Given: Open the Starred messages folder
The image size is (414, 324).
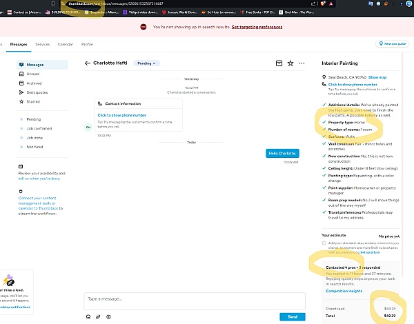Looking at the screenshot, I should [x=34, y=101].
